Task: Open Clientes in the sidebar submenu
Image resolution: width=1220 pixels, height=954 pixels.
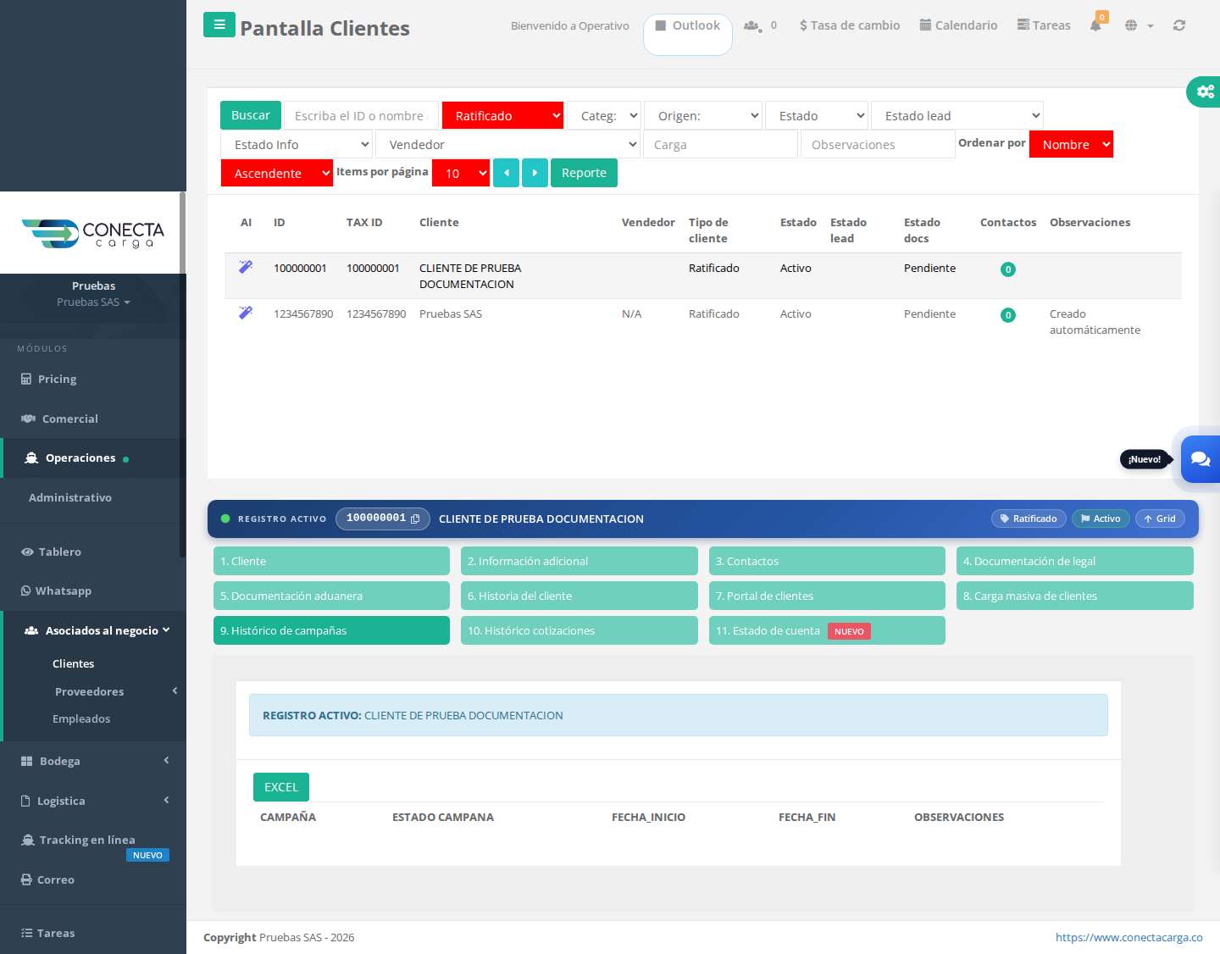Action: coord(74,663)
